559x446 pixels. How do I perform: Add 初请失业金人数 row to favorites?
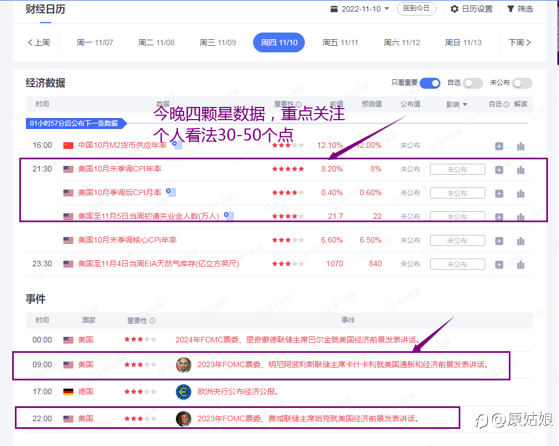(499, 217)
